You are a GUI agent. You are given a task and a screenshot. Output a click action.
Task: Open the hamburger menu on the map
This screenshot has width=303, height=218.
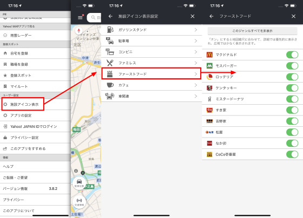[80, 18]
